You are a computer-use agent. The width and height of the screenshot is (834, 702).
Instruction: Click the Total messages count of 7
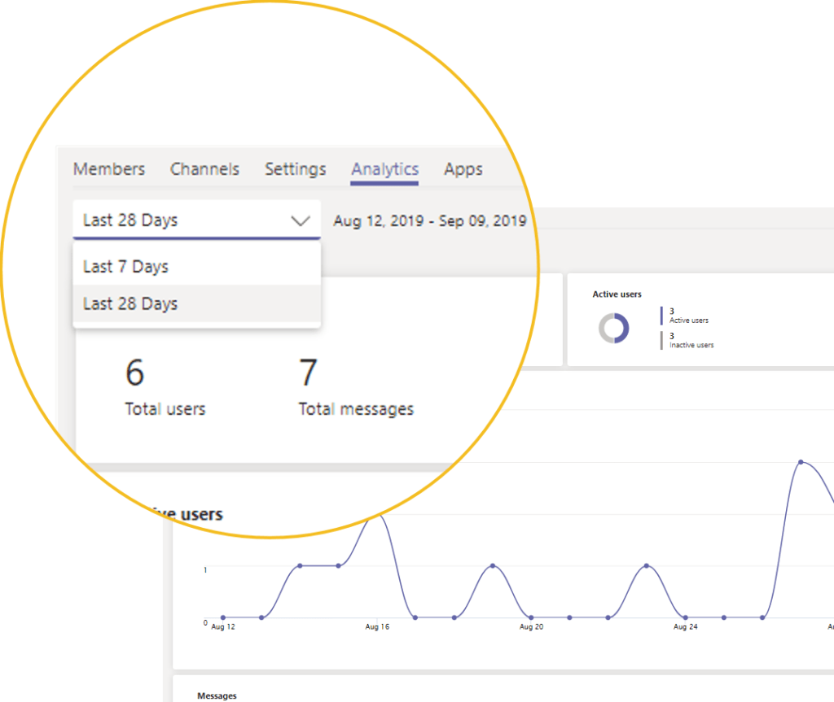(x=308, y=373)
